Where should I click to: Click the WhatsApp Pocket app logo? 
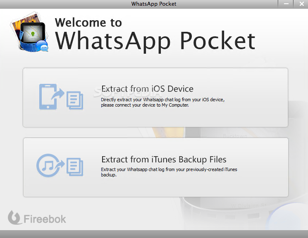(29, 32)
